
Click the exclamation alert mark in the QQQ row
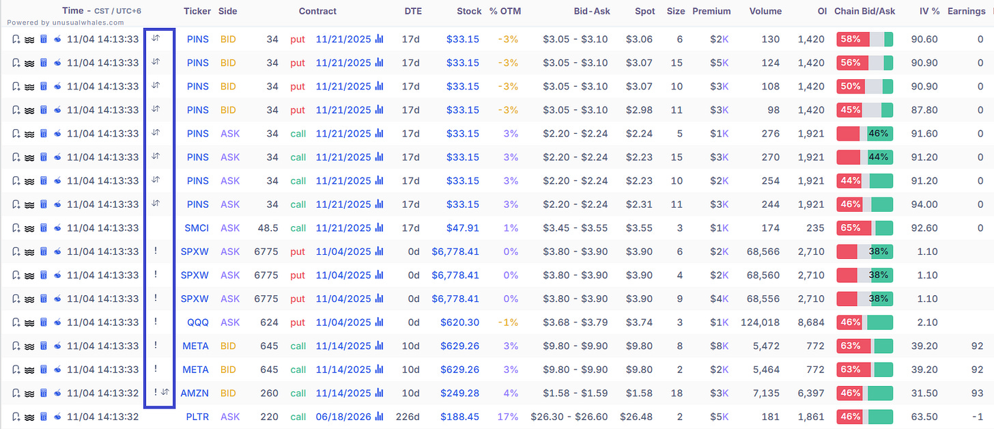tap(156, 322)
